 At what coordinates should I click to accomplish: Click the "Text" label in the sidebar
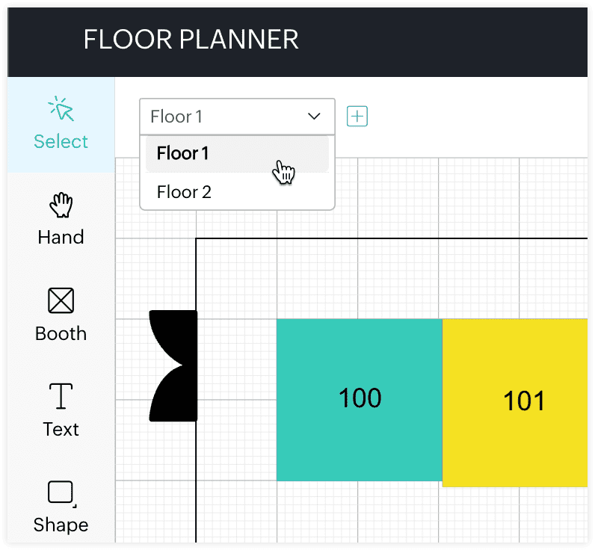click(x=61, y=430)
